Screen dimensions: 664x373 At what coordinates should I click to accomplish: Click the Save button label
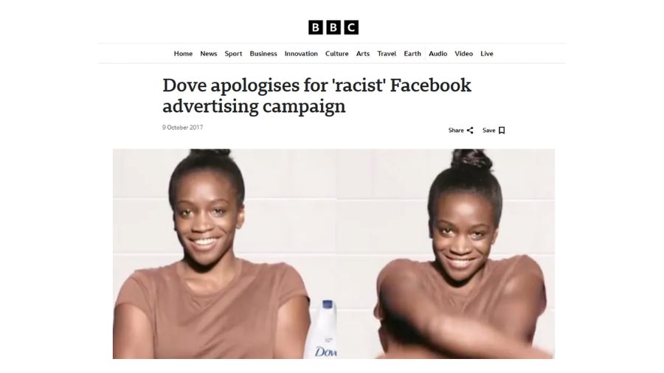point(488,130)
